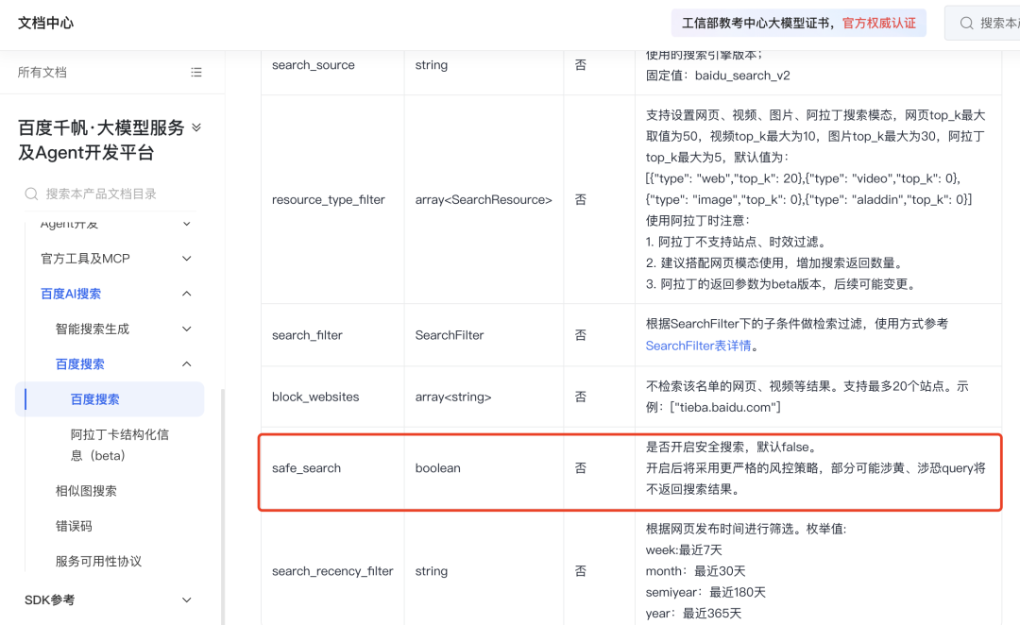This screenshot has height=625, width=1020.
Task: Open the SearchFilter表详情 link
Action: [698, 346]
